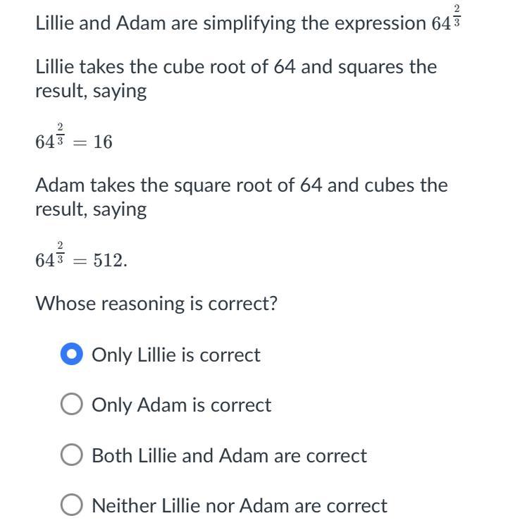Image resolution: width=527 pixels, height=523 pixels.
Task: Click the "Neither Lillie nor Adam are correct" label
Action: pos(239,505)
